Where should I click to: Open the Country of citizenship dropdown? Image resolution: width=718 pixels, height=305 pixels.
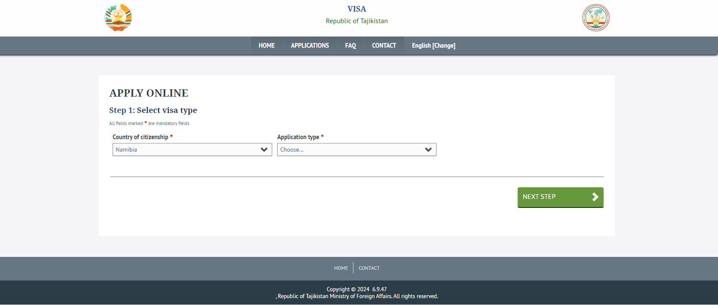192,149
